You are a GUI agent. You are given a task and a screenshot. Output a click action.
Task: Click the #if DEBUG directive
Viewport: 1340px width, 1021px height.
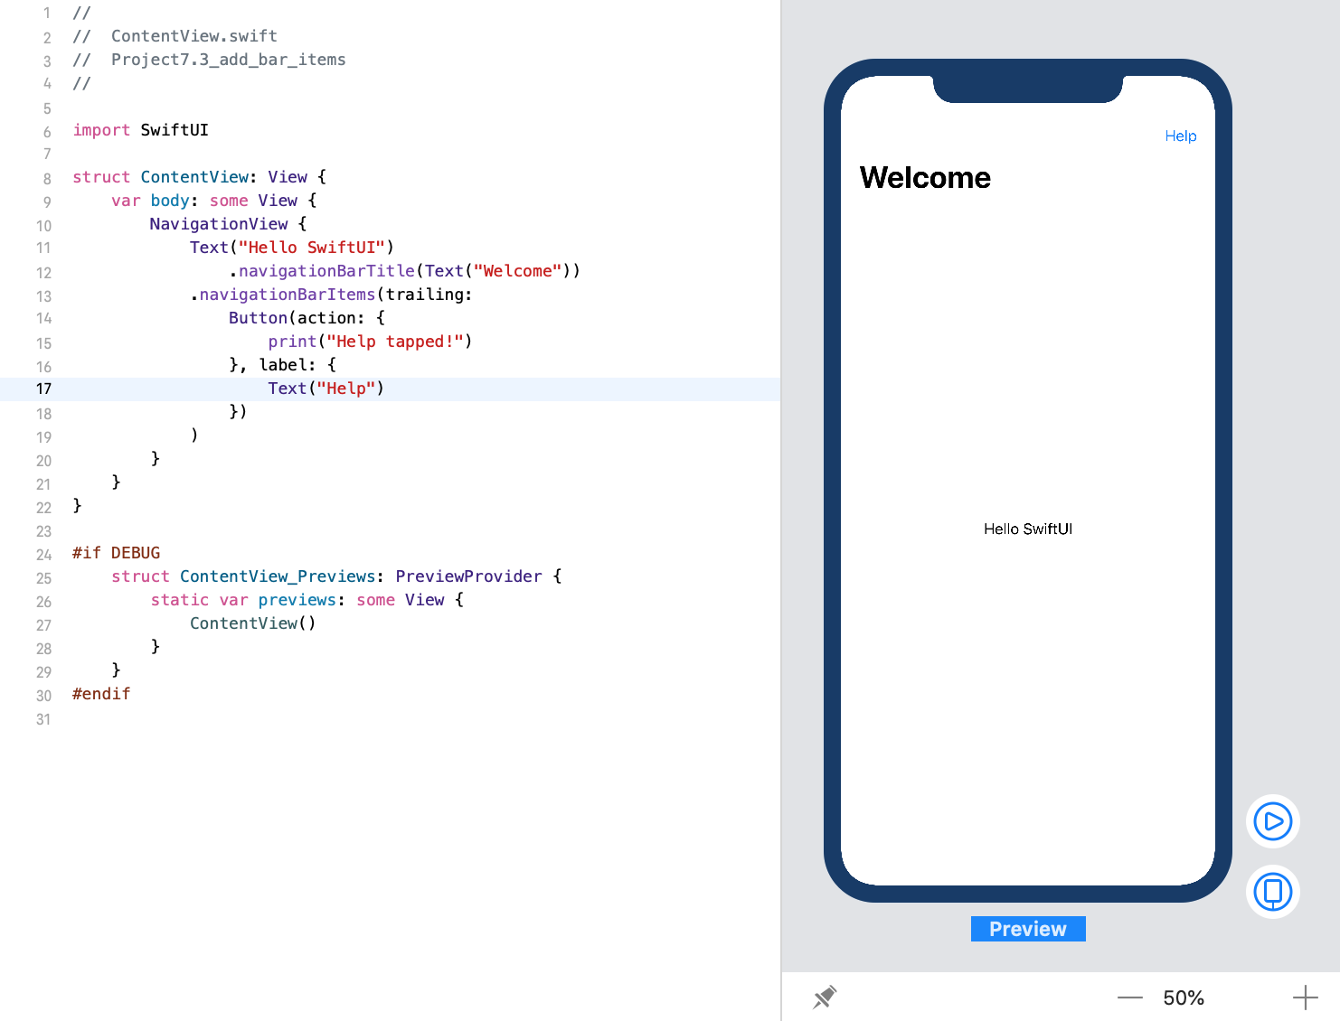pyautogui.click(x=116, y=553)
